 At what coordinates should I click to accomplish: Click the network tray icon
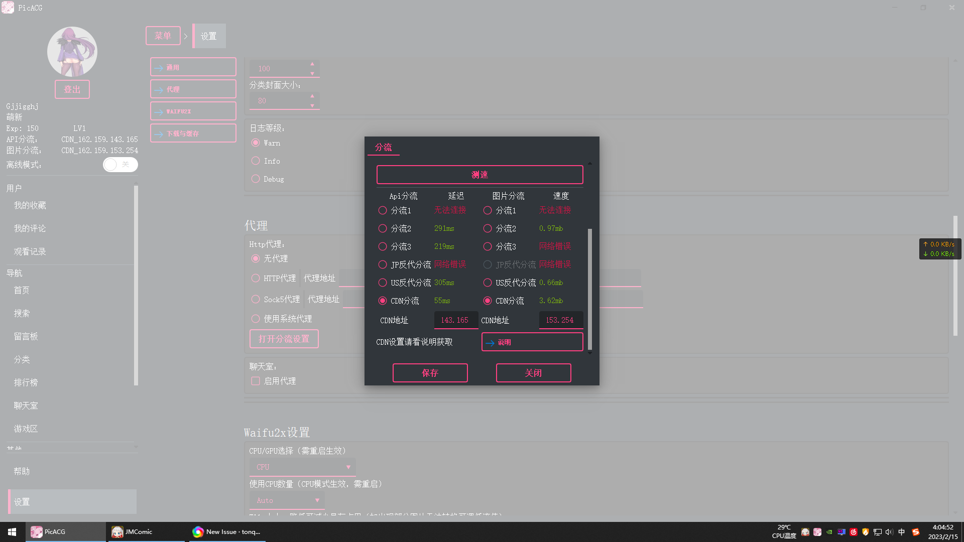coord(877,532)
